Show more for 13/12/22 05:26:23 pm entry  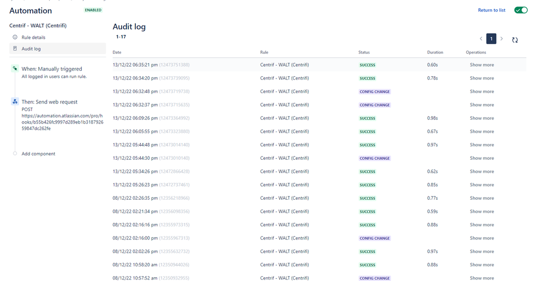point(481,185)
